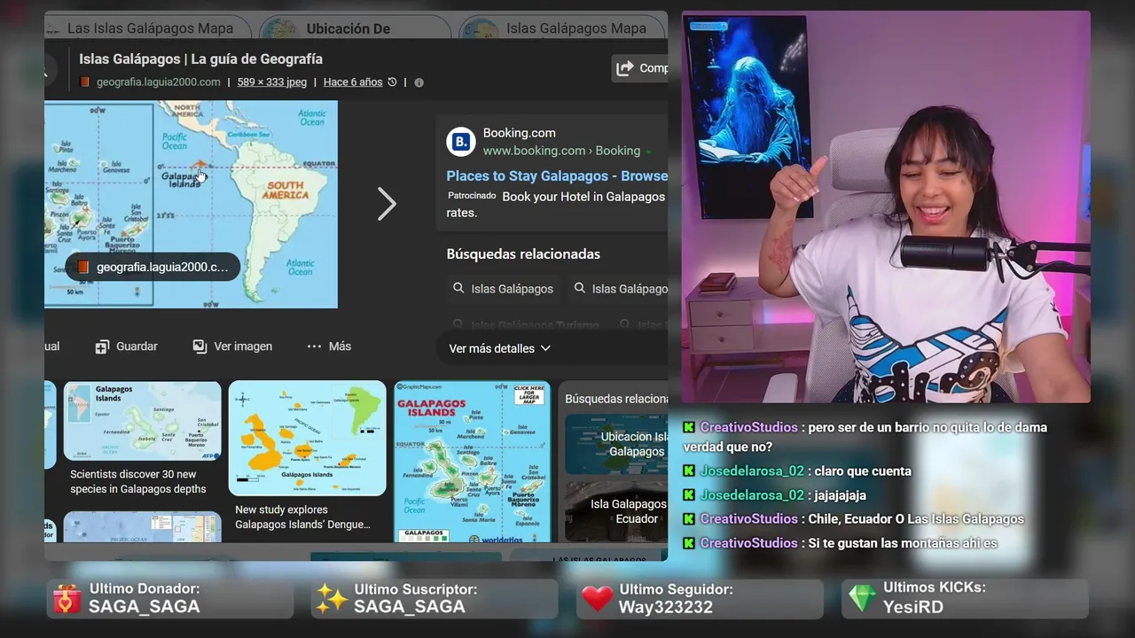Click the red heart icon beside Ultimo Seguidor
This screenshot has width=1135, height=638.
tap(597, 599)
